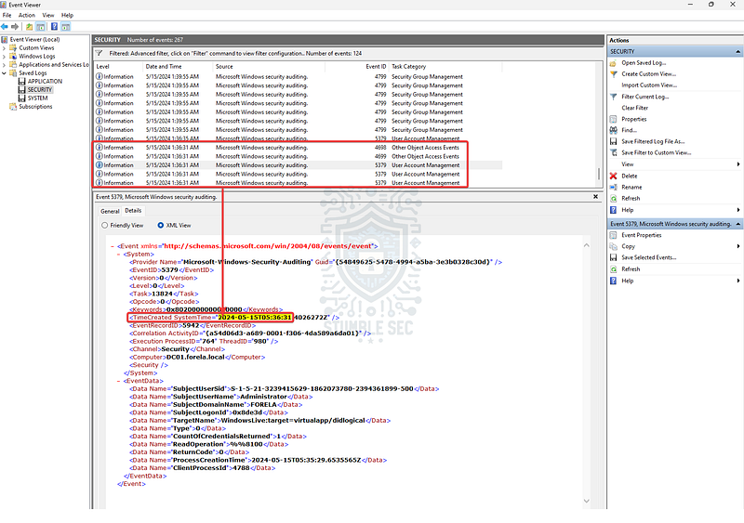Expand Custom Views tree node
The image size is (744, 523).
(5, 48)
